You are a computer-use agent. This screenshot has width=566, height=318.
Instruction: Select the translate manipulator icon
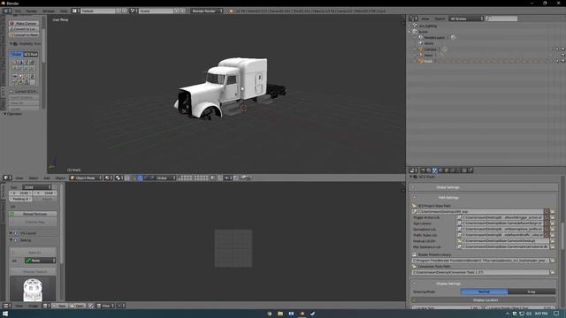pos(141,178)
